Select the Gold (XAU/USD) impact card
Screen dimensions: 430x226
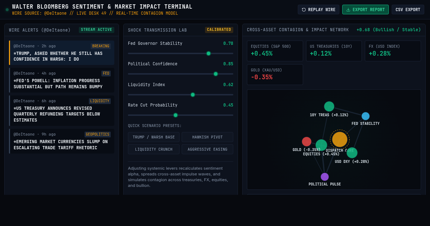pos(275,75)
